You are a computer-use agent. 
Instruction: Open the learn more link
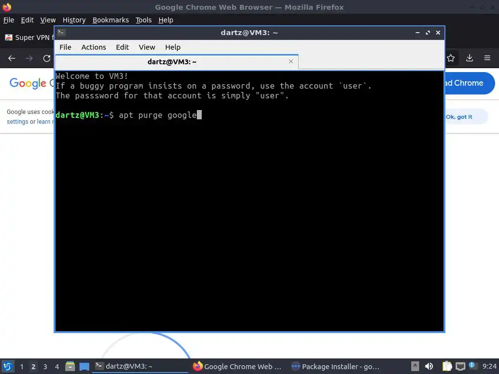click(45, 121)
